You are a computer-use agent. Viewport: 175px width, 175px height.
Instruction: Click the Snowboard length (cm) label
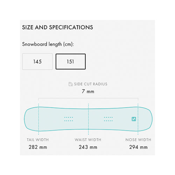click(x=48, y=44)
